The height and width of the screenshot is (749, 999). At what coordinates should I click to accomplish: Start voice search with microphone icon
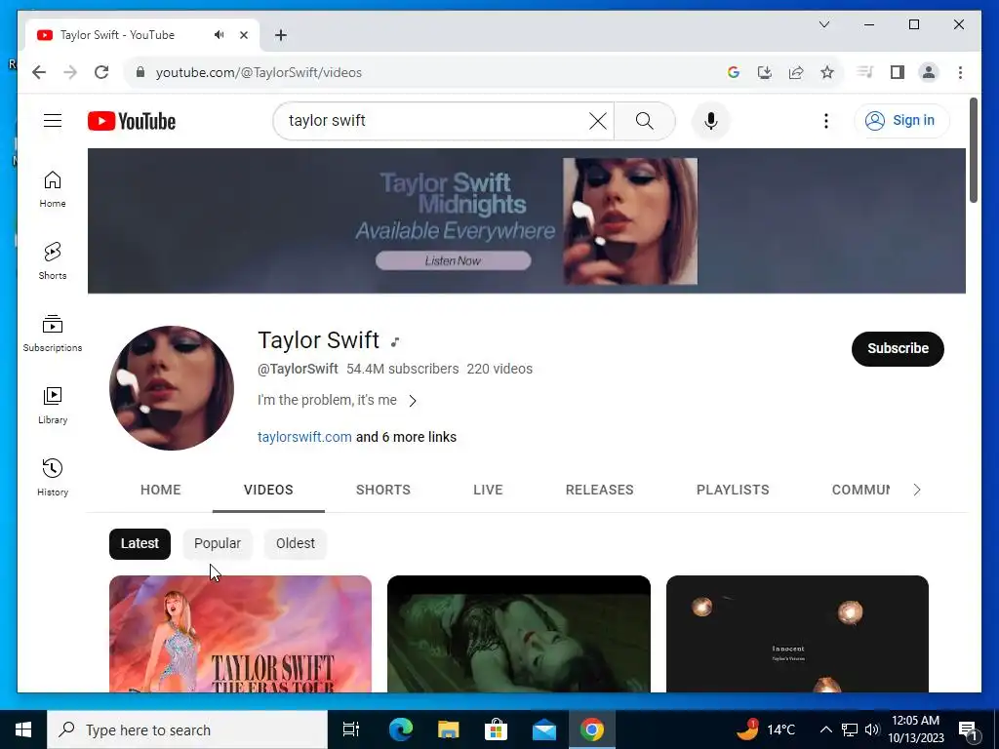point(711,121)
